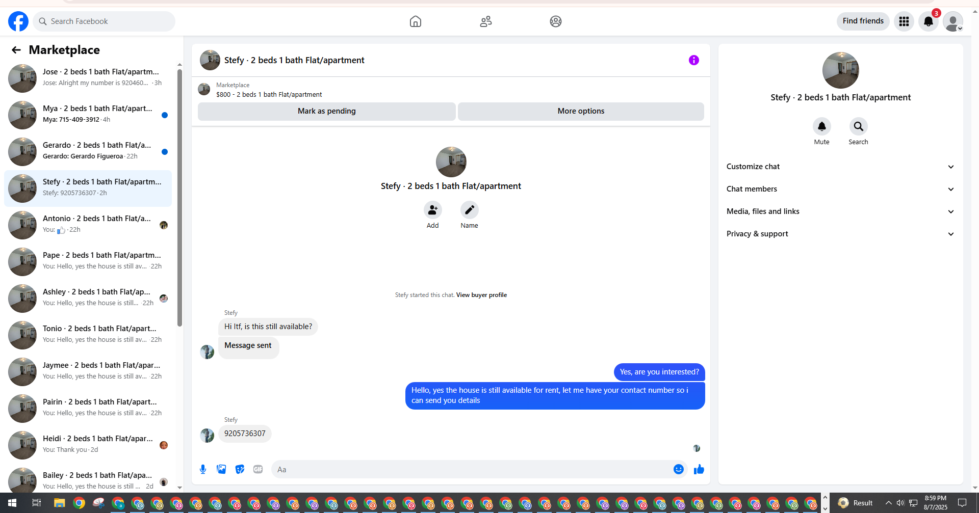Click Find friends button

pyautogui.click(x=863, y=21)
